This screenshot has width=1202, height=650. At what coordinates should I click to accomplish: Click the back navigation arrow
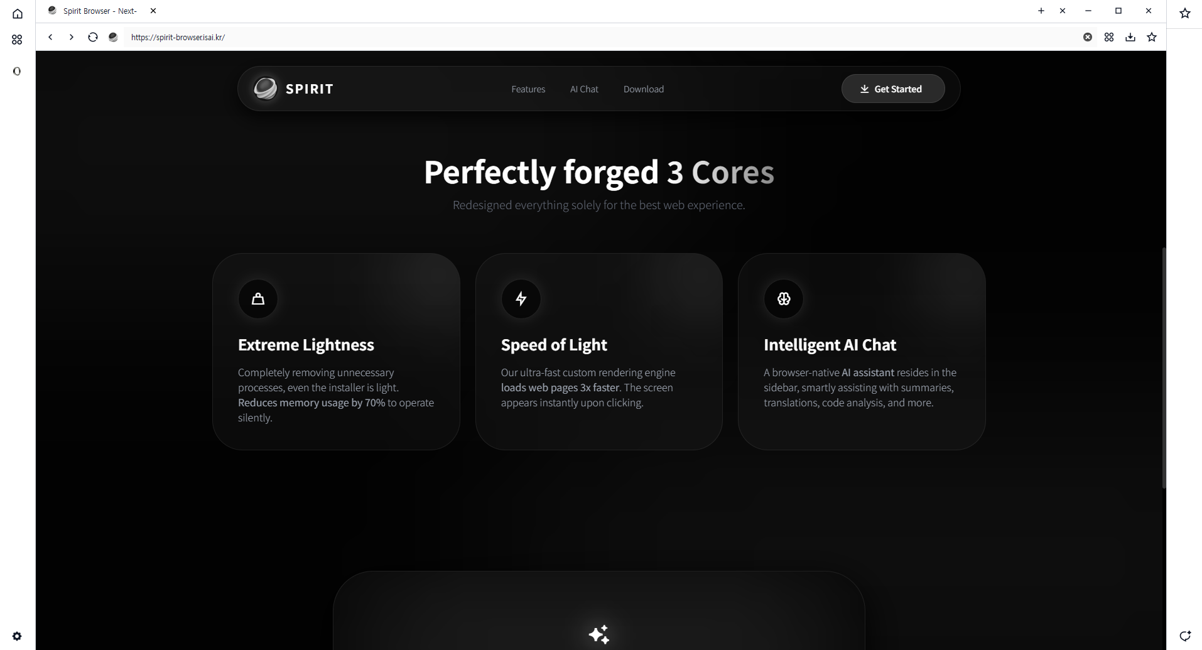point(50,37)
